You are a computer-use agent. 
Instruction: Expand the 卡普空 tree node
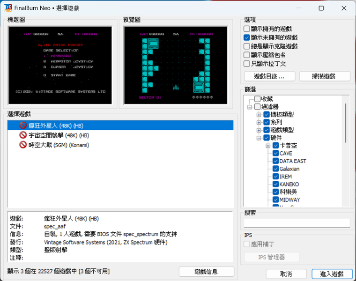click(268, 146)
